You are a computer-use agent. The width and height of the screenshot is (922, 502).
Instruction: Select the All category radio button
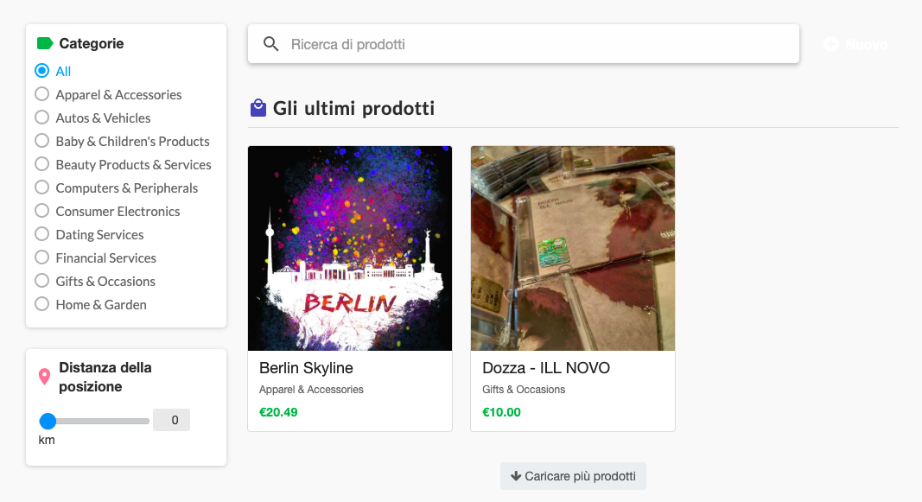click(41, 71)
